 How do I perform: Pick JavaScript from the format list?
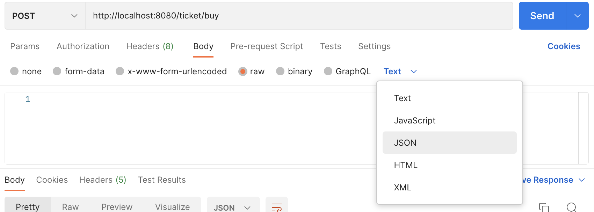pos(414,120)
